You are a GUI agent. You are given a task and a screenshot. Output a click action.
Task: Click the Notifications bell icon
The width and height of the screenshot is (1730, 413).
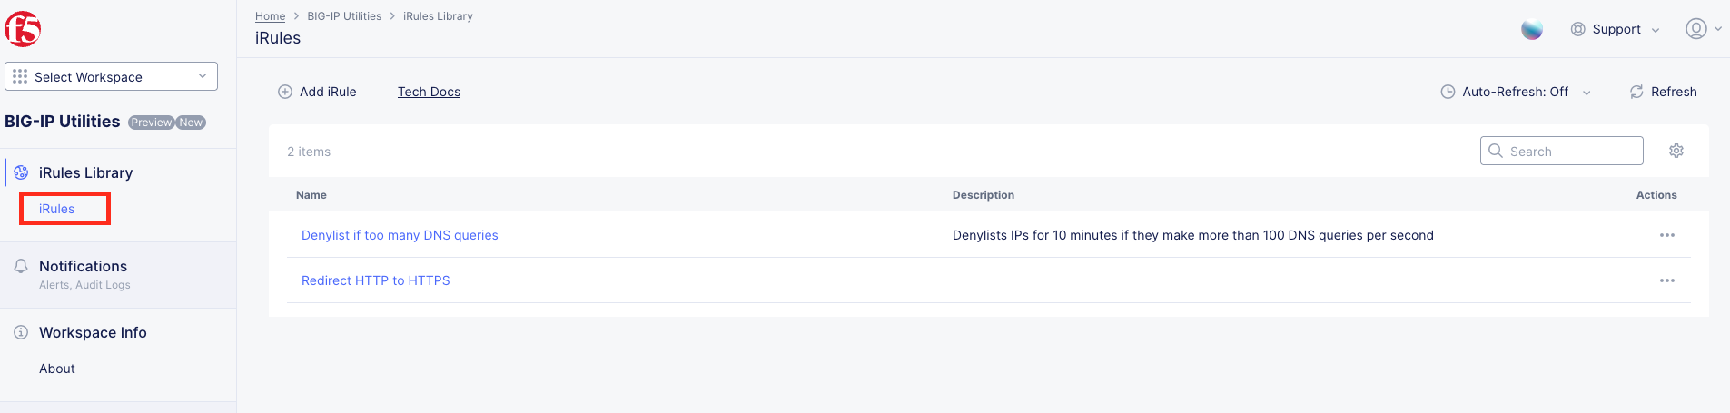[21, 266]
